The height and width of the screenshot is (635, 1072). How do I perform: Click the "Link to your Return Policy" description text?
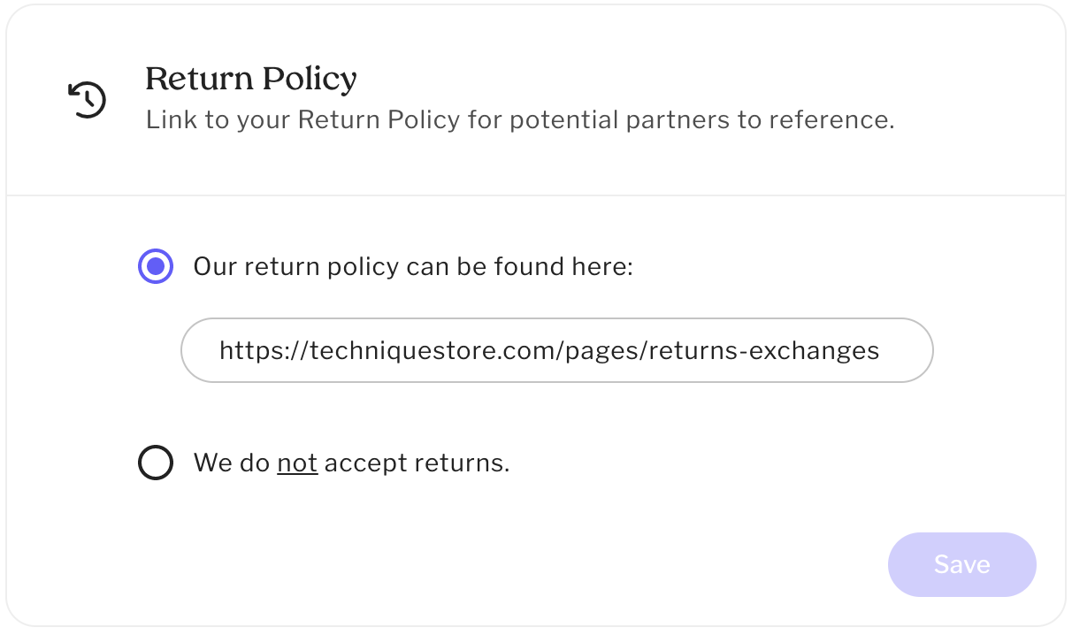[519, 120]
